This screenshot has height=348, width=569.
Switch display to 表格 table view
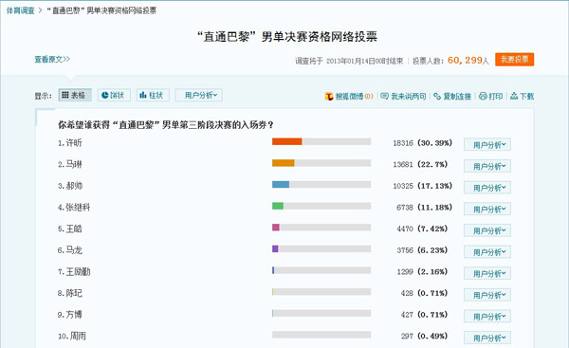[75, 95]
